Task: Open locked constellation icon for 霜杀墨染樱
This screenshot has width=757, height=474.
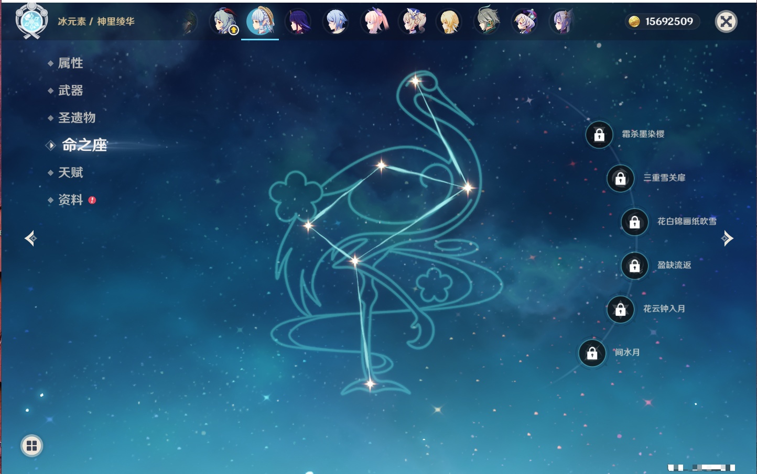Action: [599, 135]
